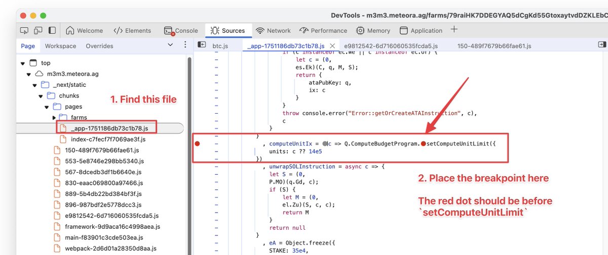Click the _next/static folder icon
The width and height of the screenshot is (608, 255).
45,85
